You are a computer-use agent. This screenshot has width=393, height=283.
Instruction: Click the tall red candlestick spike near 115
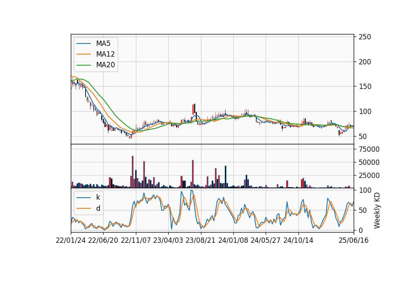click(x=193, y=109)
